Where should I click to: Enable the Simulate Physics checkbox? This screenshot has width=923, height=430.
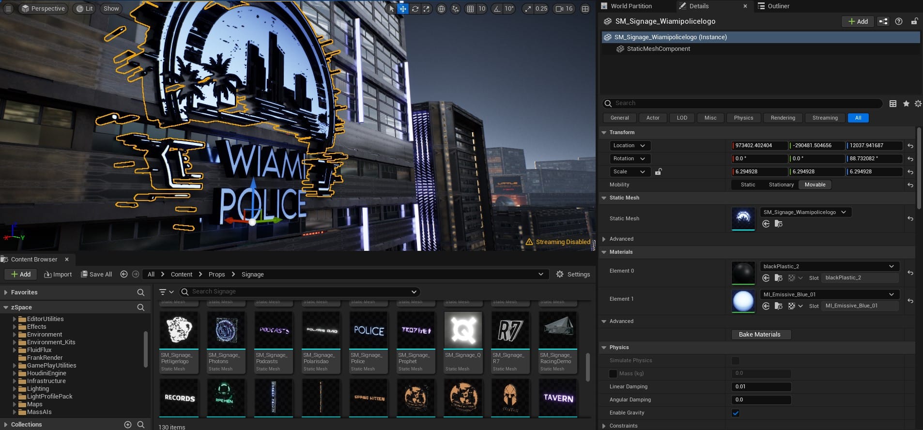pos(736,361)
